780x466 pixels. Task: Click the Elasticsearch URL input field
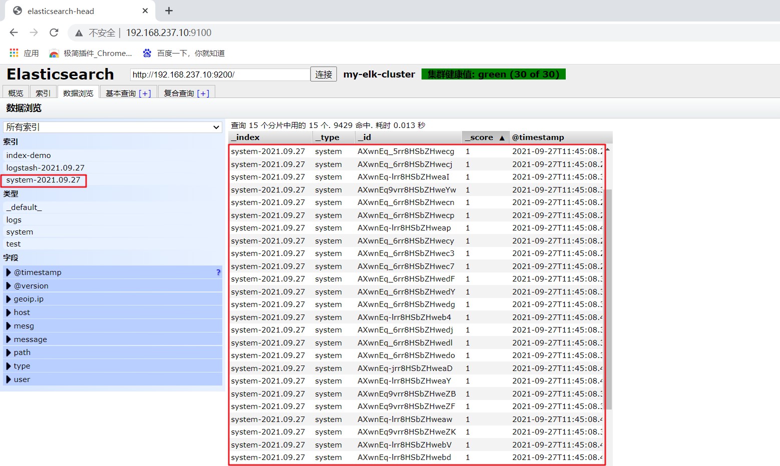pos(220,74)
